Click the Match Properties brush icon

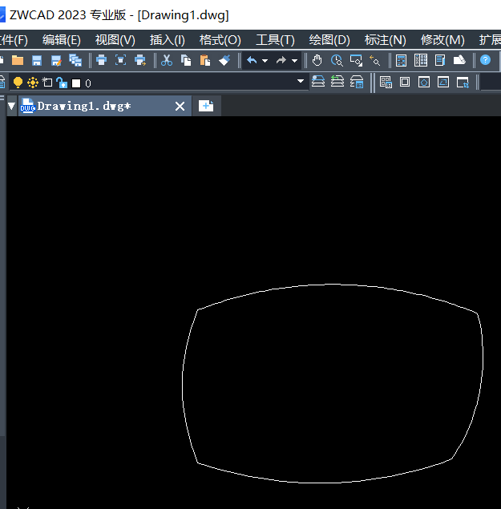(x=224, y=60)
